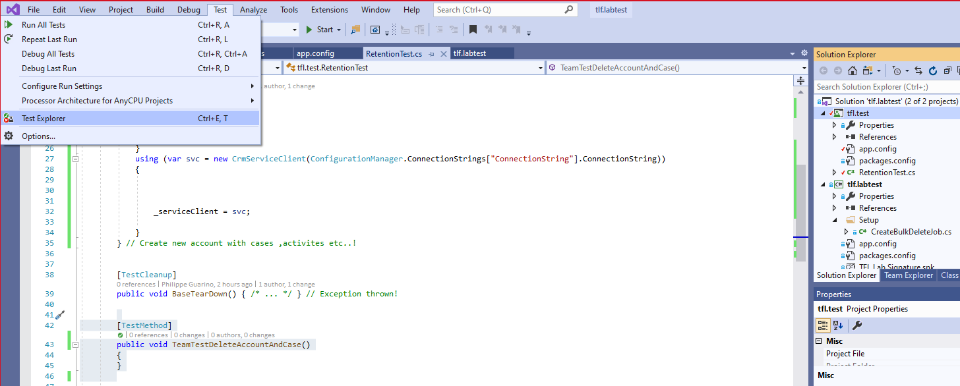Collapse the Misc category in Properties

point(820,341)
